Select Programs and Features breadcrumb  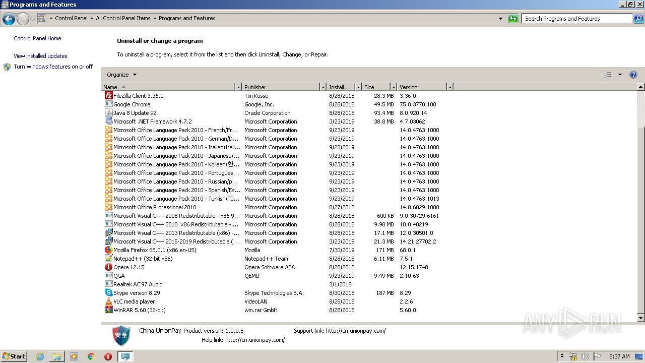click(187, 18)
